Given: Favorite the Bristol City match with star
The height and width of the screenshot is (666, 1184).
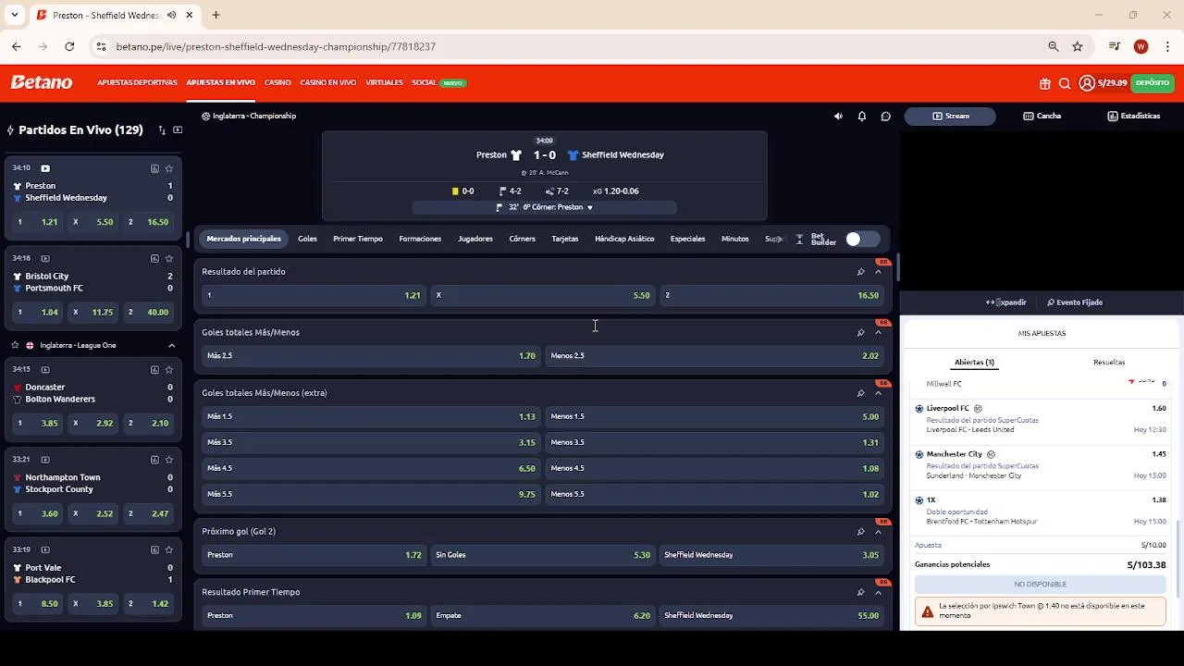Looking at the screenshot, I should [169, 259].
